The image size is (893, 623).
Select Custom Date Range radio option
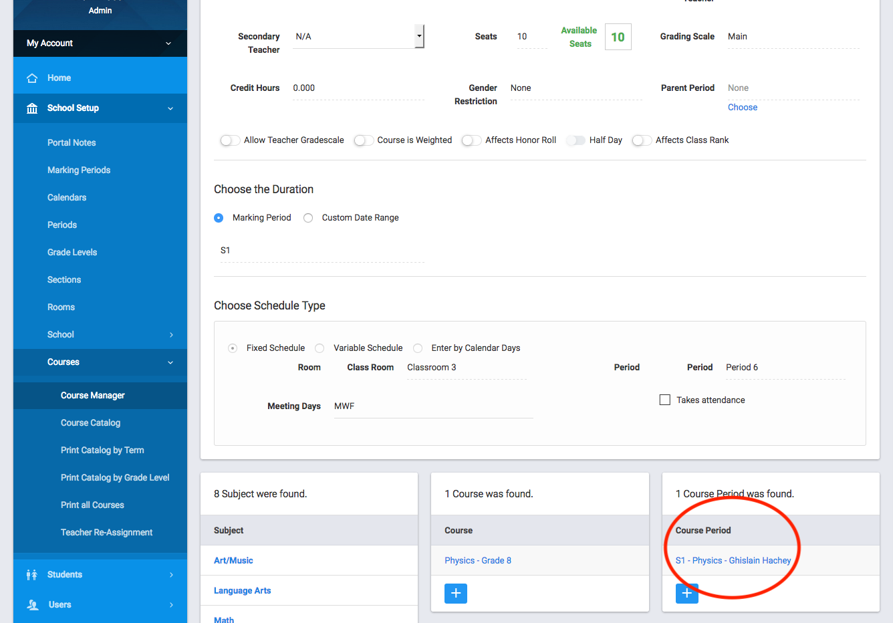click(308, 218)
